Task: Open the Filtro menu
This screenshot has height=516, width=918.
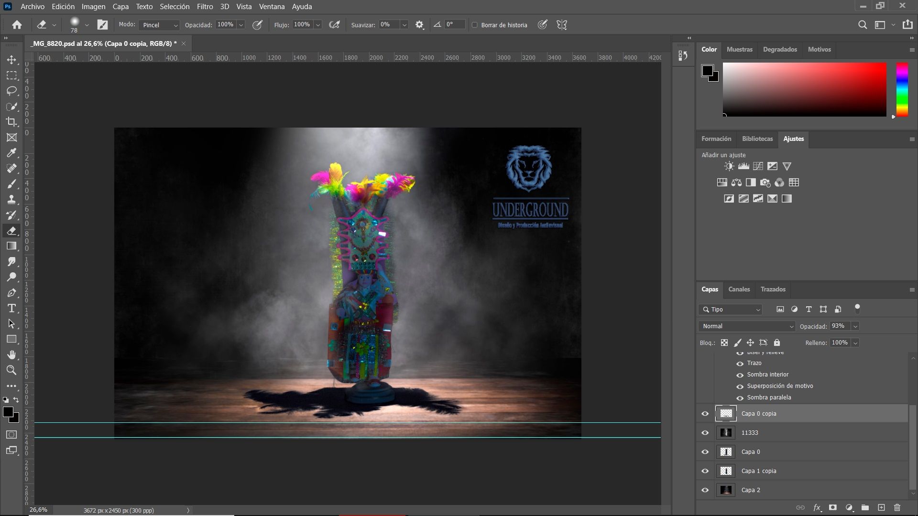Action: [x=205, y=7]
